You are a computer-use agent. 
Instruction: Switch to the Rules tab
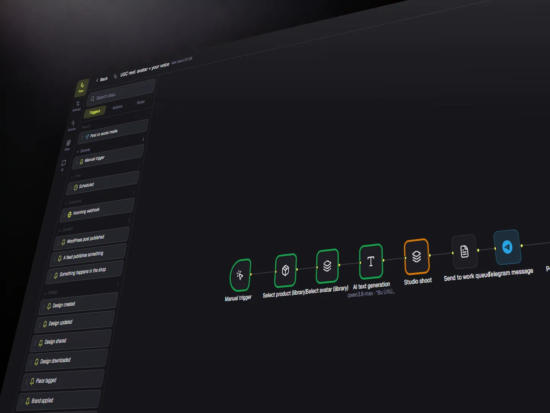141,102
